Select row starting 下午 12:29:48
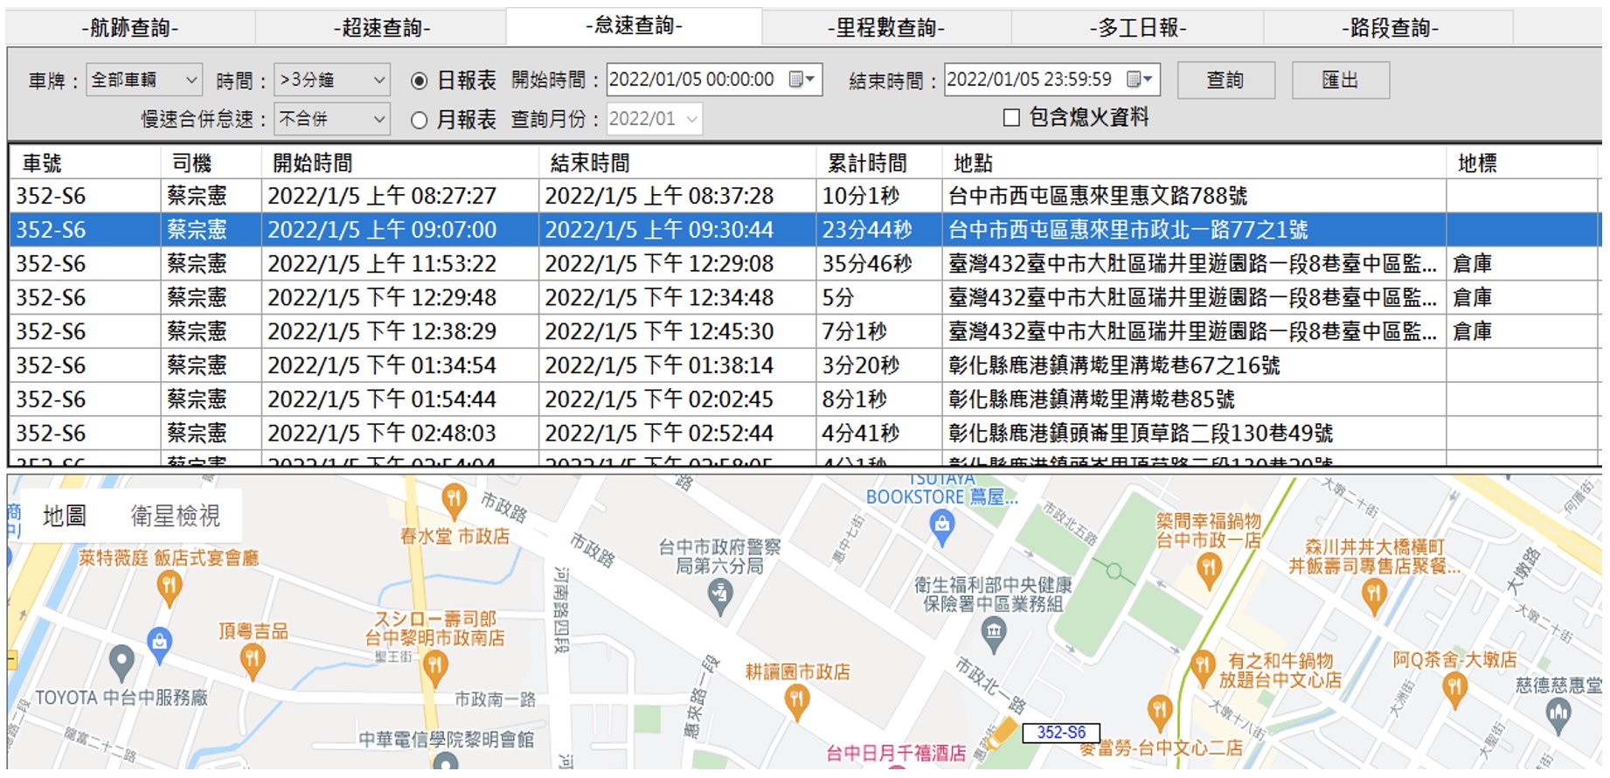 (x=804, y=298)
